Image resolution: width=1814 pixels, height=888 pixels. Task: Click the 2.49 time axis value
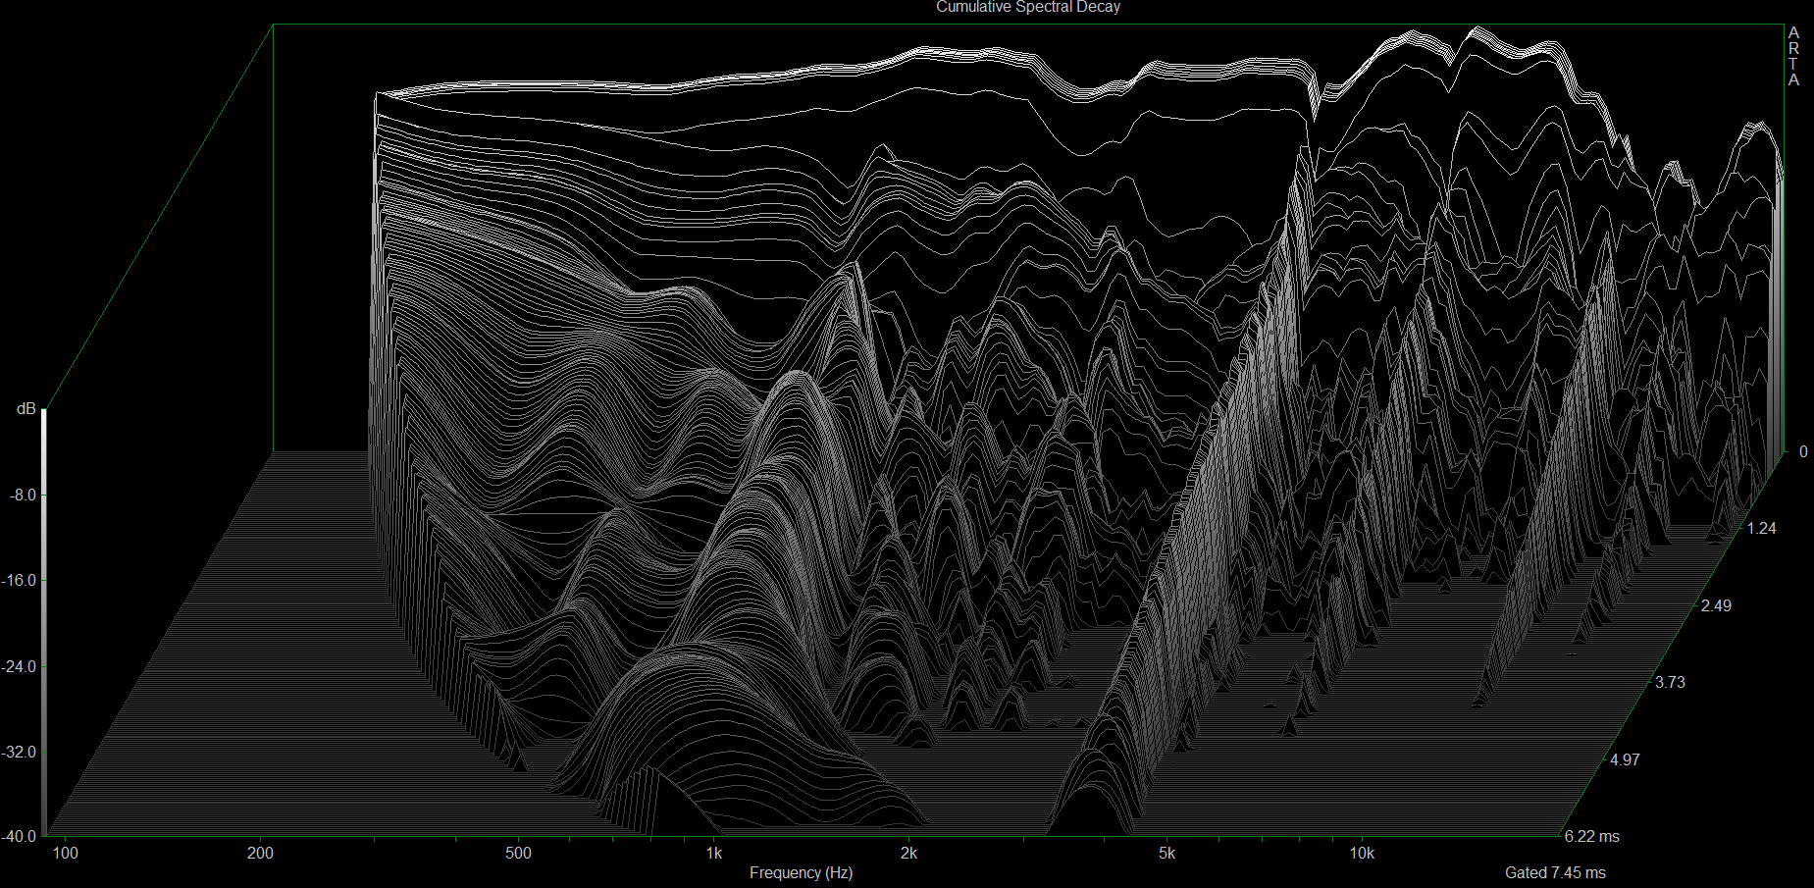(1716, 605)
